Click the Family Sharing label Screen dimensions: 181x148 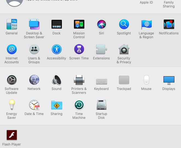[x=169, y=4]
